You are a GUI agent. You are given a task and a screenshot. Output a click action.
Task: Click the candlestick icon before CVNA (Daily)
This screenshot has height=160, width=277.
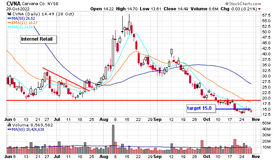[x=9, y=14]
